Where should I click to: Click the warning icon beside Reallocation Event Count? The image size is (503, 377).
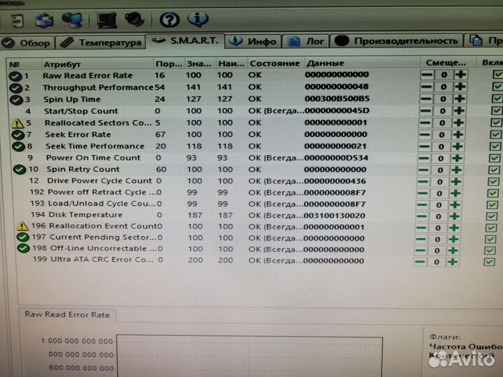click(22, 226)
